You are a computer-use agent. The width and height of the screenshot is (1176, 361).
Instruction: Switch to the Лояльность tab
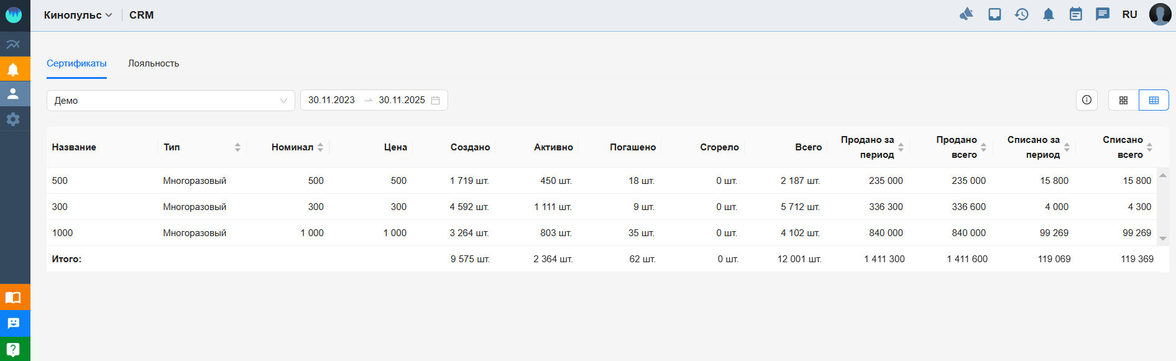154,63
